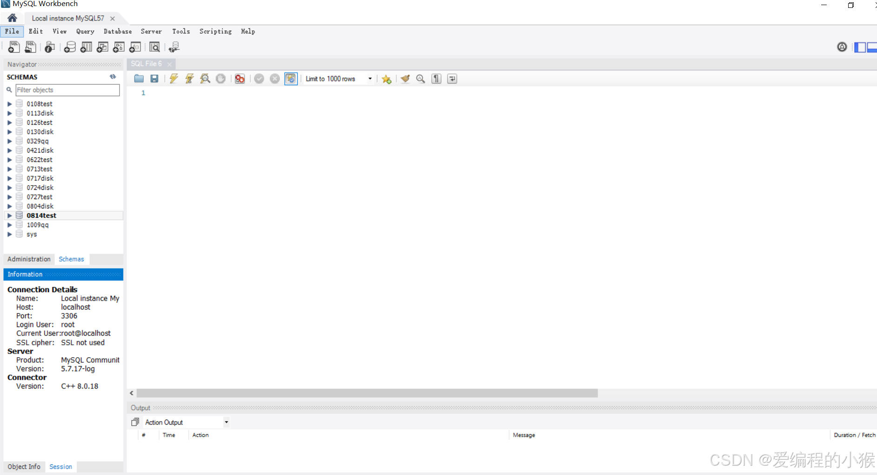Run EXPLAIN on the current statement
The height and width of the screenshot is (475, 877).
click(x=205, y=79)
